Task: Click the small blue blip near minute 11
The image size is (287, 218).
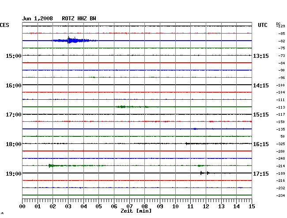Action: coord(195,129)
